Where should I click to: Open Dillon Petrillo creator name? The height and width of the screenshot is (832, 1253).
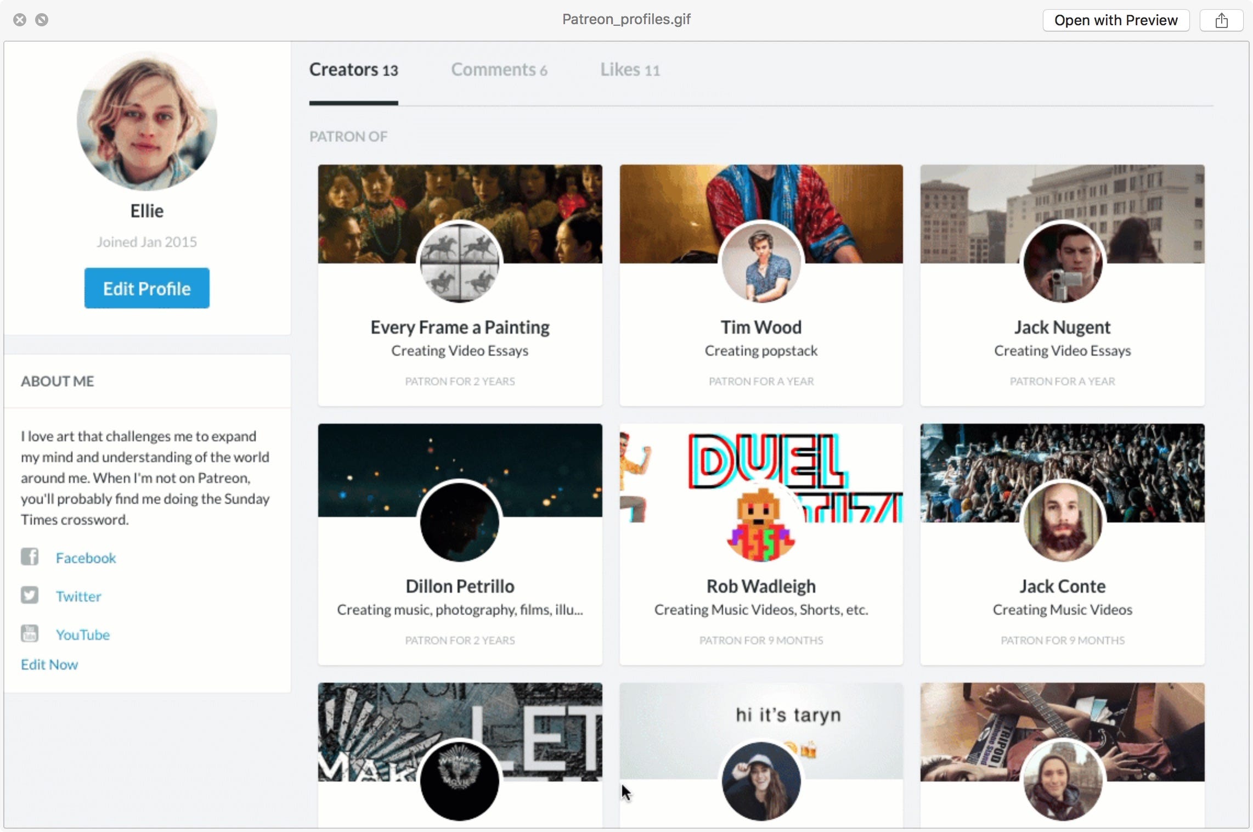click(460, 586)
